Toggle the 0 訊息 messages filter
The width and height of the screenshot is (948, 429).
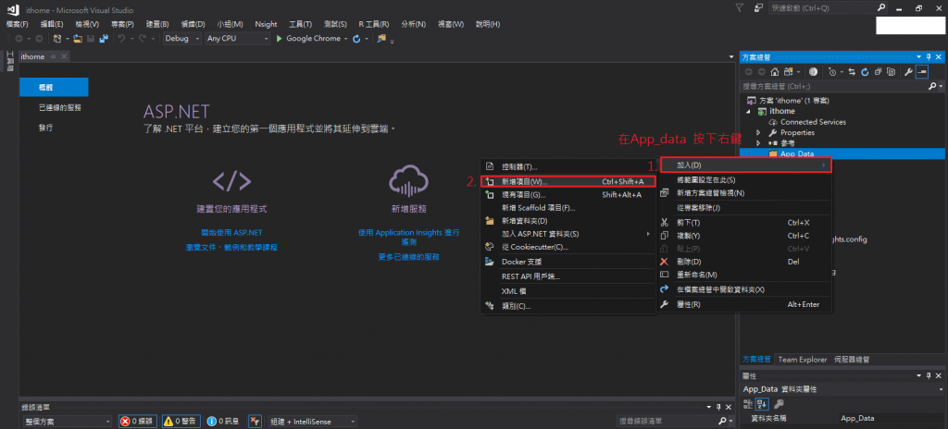click(x=223, y=422)
